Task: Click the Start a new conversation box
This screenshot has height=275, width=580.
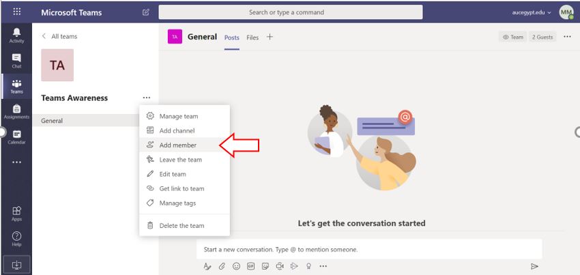Action: point(369,249)
